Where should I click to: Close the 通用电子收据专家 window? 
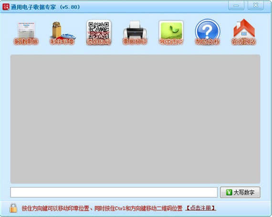pos(256,6)
